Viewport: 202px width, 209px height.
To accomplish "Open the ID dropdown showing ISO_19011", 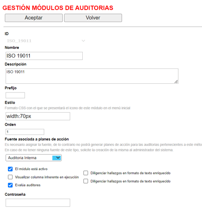I will 46,41.
